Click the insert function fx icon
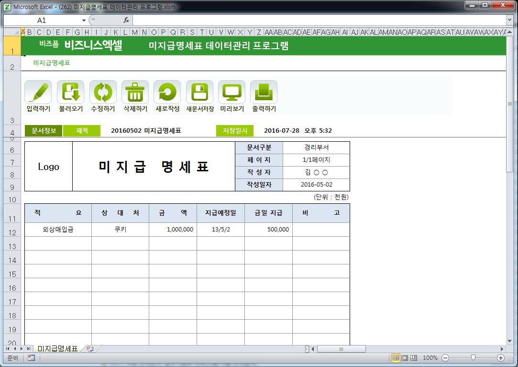This screenshot has height=367, width=518. (x=126, y=20)
